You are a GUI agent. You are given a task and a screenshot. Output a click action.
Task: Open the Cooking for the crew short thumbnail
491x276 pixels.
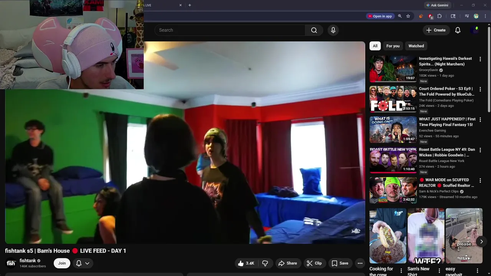pos(388,236)
